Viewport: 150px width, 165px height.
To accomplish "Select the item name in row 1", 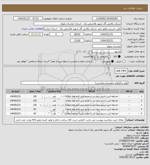I will (92, 96).
